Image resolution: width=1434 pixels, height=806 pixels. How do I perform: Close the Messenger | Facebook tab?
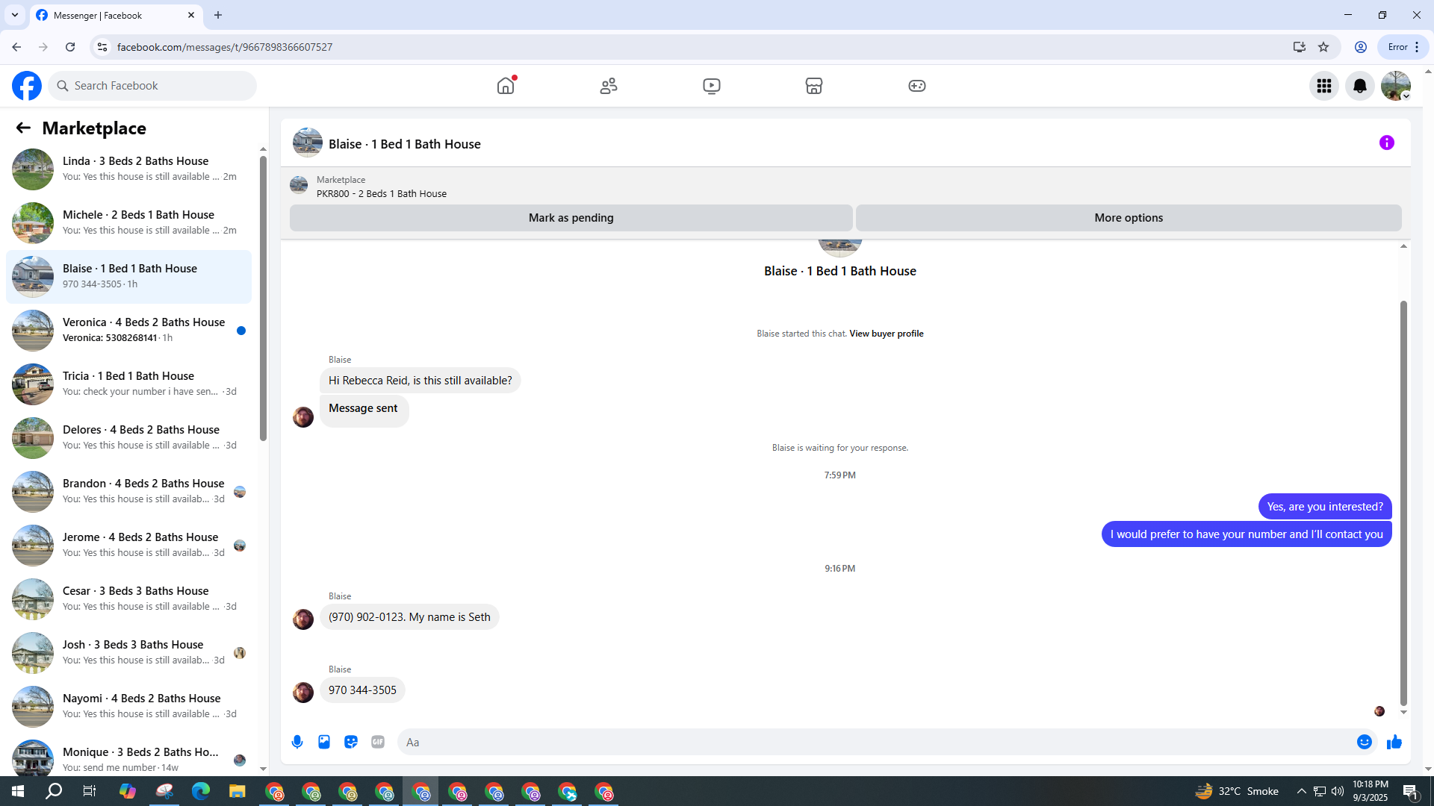coord(191,15)
